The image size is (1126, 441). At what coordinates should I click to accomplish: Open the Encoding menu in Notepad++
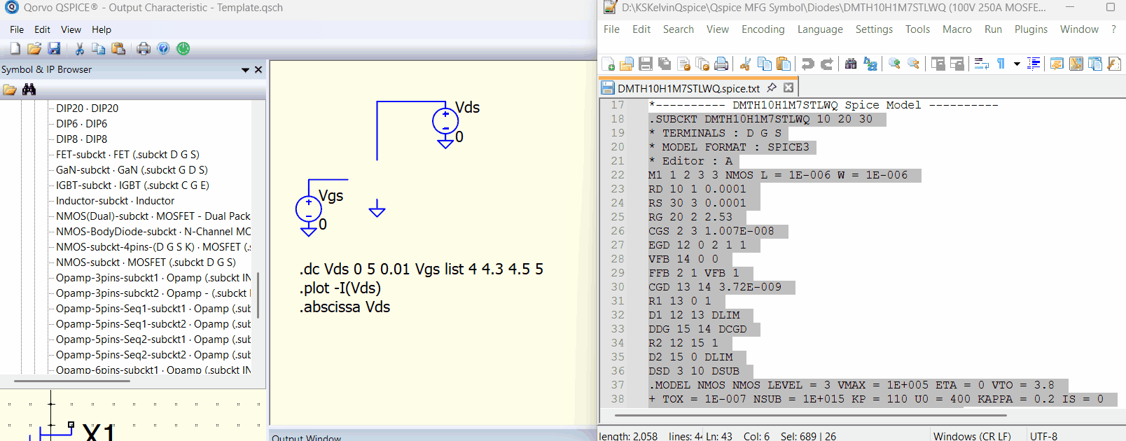coord(763,29)
